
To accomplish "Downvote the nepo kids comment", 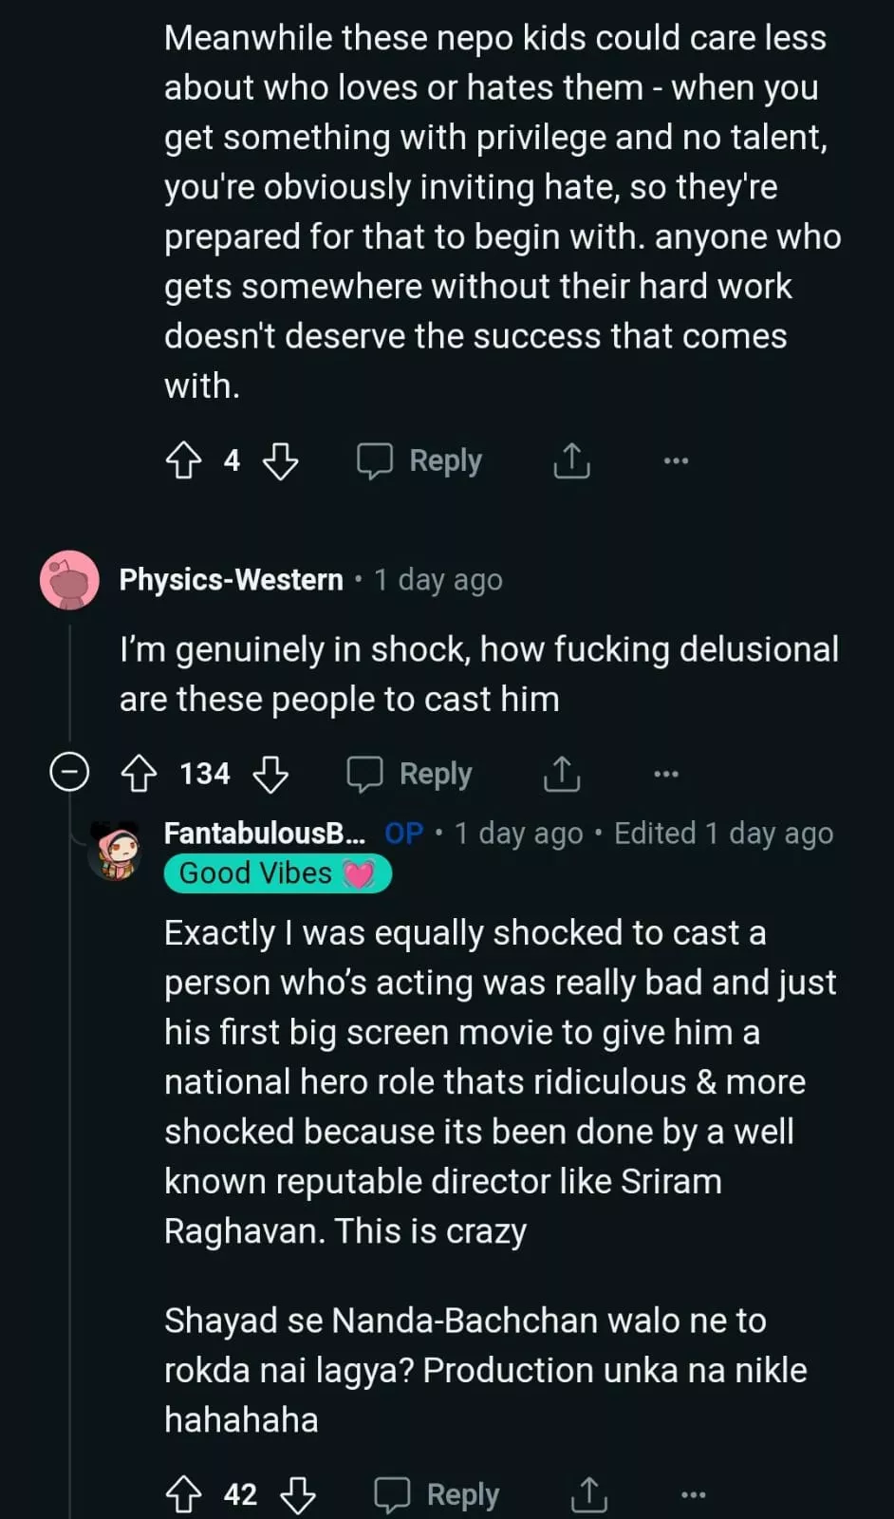I will coord(280,461).
